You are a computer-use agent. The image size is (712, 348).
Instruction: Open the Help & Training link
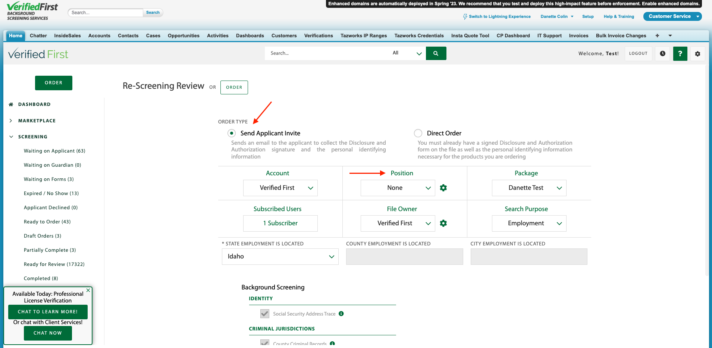(x=619, y=17)
